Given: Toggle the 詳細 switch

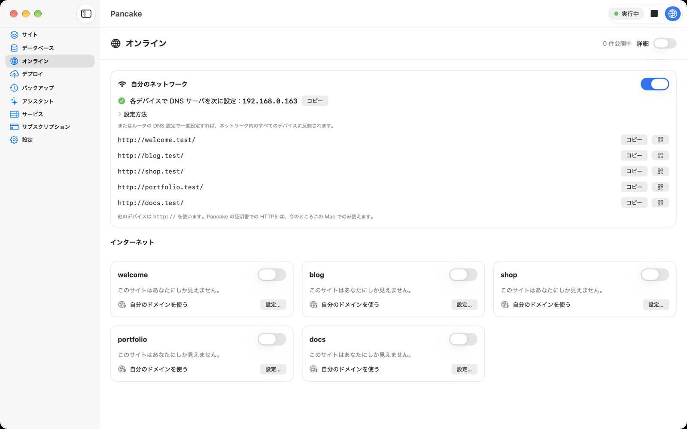Looking at the screenshot, I should (x=665, y=43).
